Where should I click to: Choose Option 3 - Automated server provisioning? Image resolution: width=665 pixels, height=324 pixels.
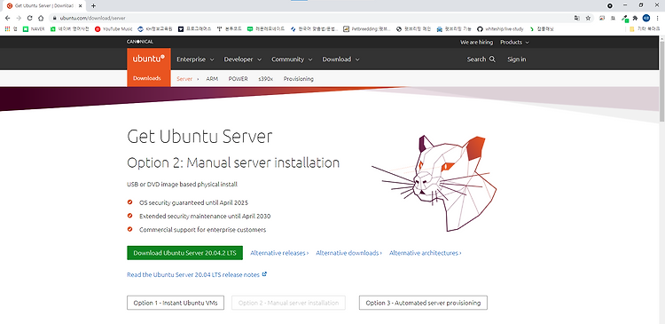pos(423,303)
